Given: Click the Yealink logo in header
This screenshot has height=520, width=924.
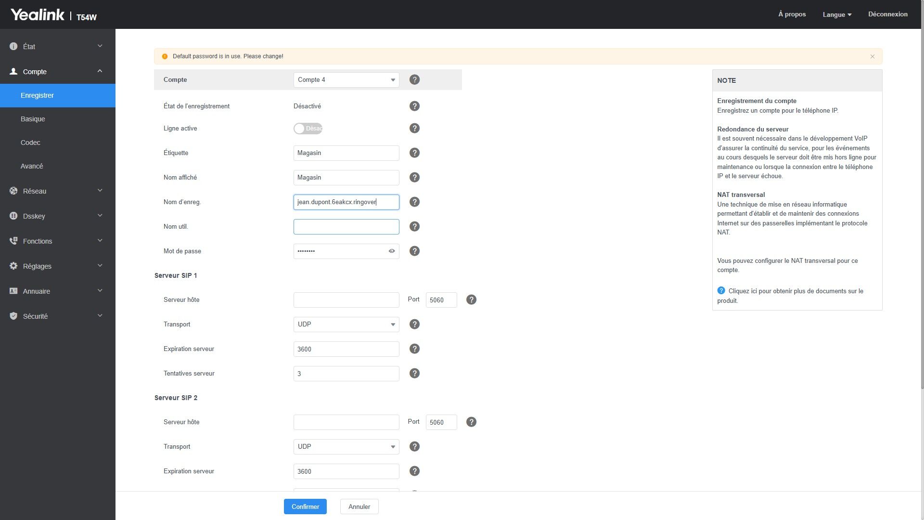Looking at the screenshot, I should pyautogui.click(x=38, y=14).
